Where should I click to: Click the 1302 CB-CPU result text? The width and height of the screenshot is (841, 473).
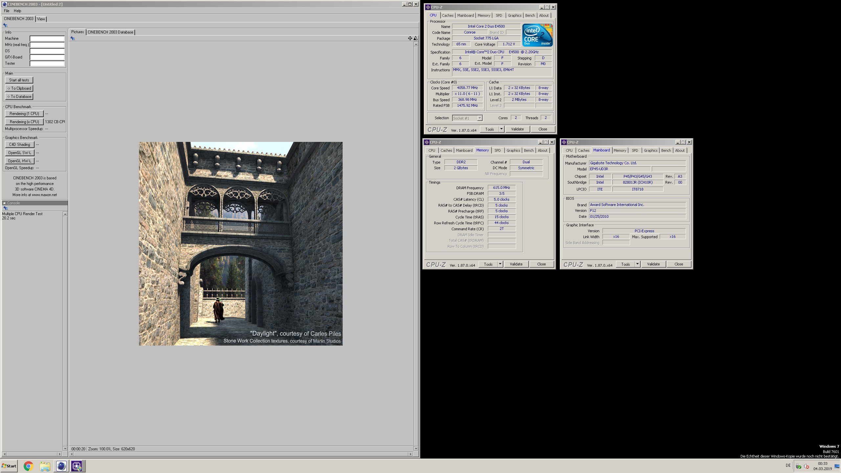(55, 122)
